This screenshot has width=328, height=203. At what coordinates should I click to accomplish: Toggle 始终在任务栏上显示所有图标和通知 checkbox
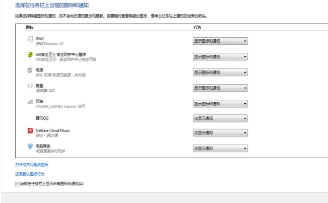click(18, 184)
